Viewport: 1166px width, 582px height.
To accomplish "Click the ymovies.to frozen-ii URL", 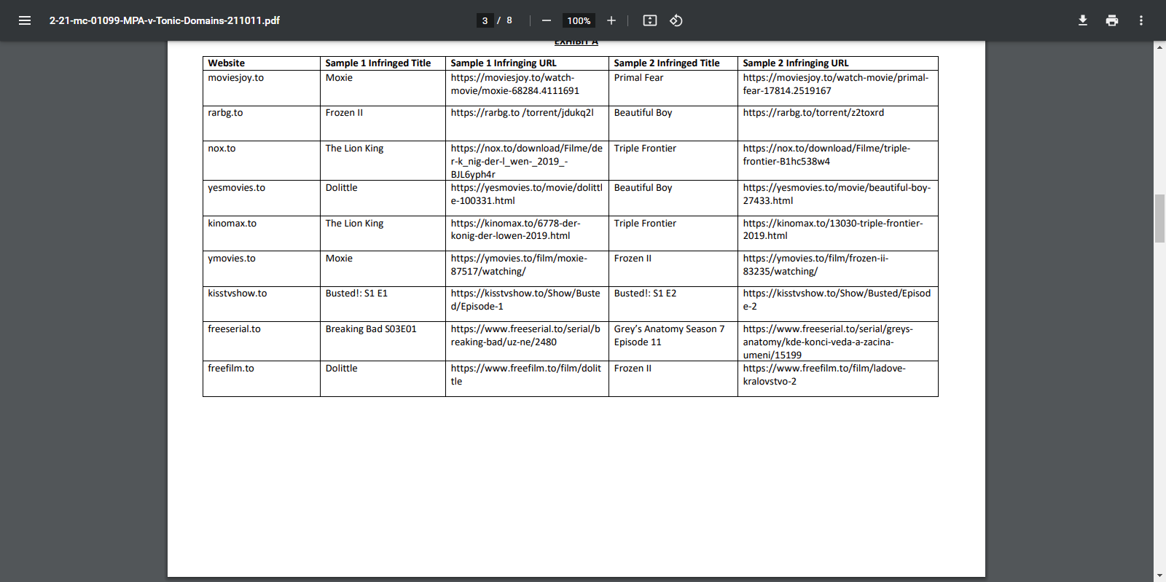I will [815, 265].
